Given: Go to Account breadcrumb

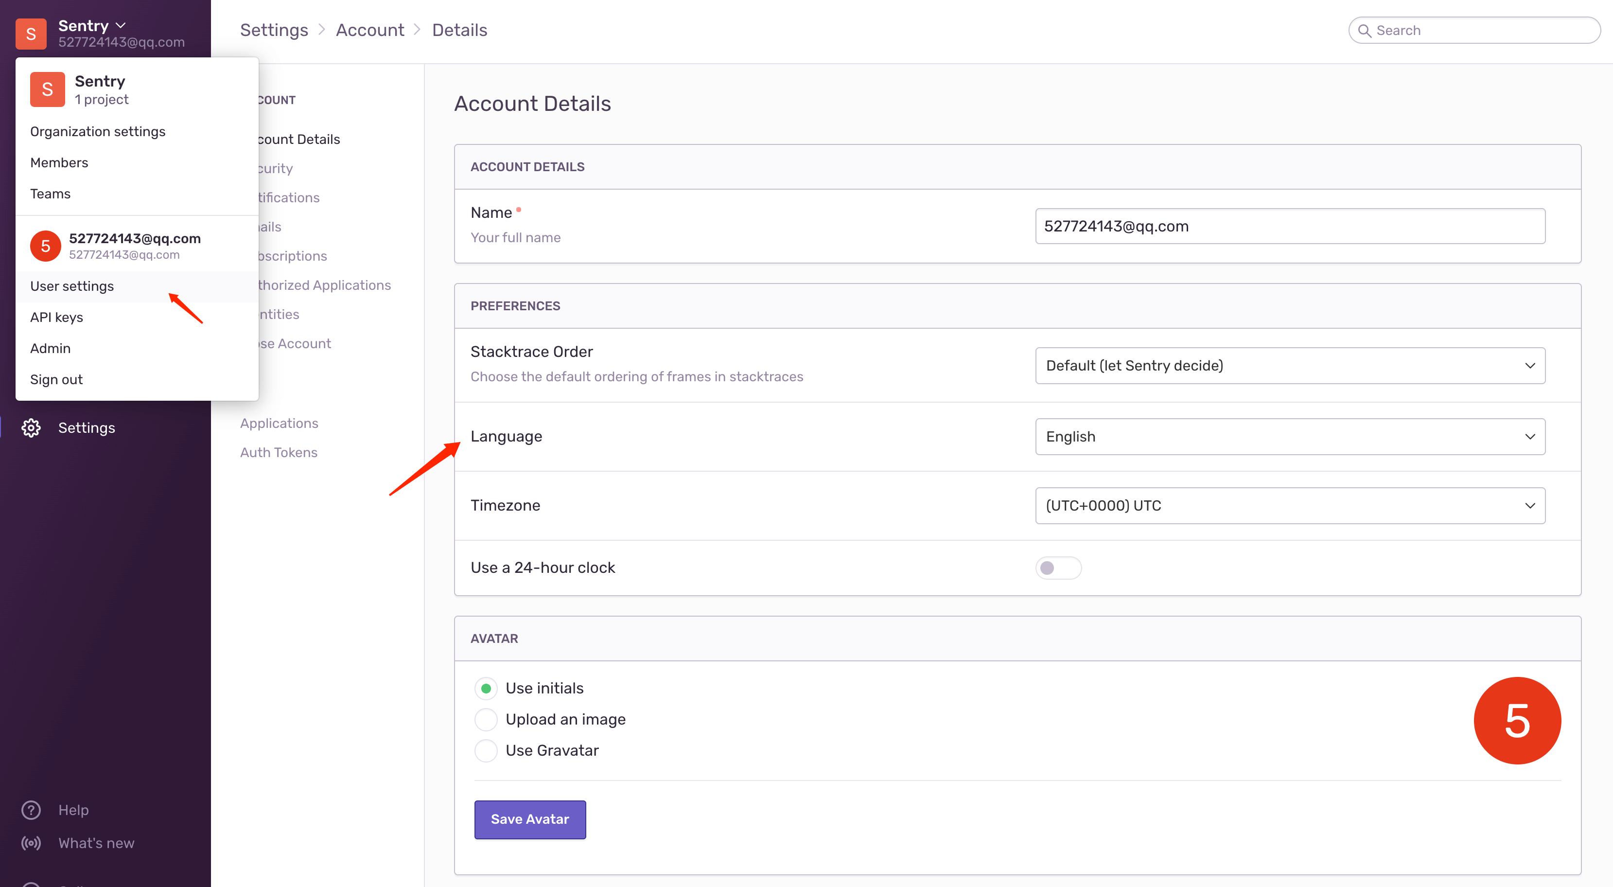Looking at the screenshot, I should pyautogui.click(x=370, y=30).
